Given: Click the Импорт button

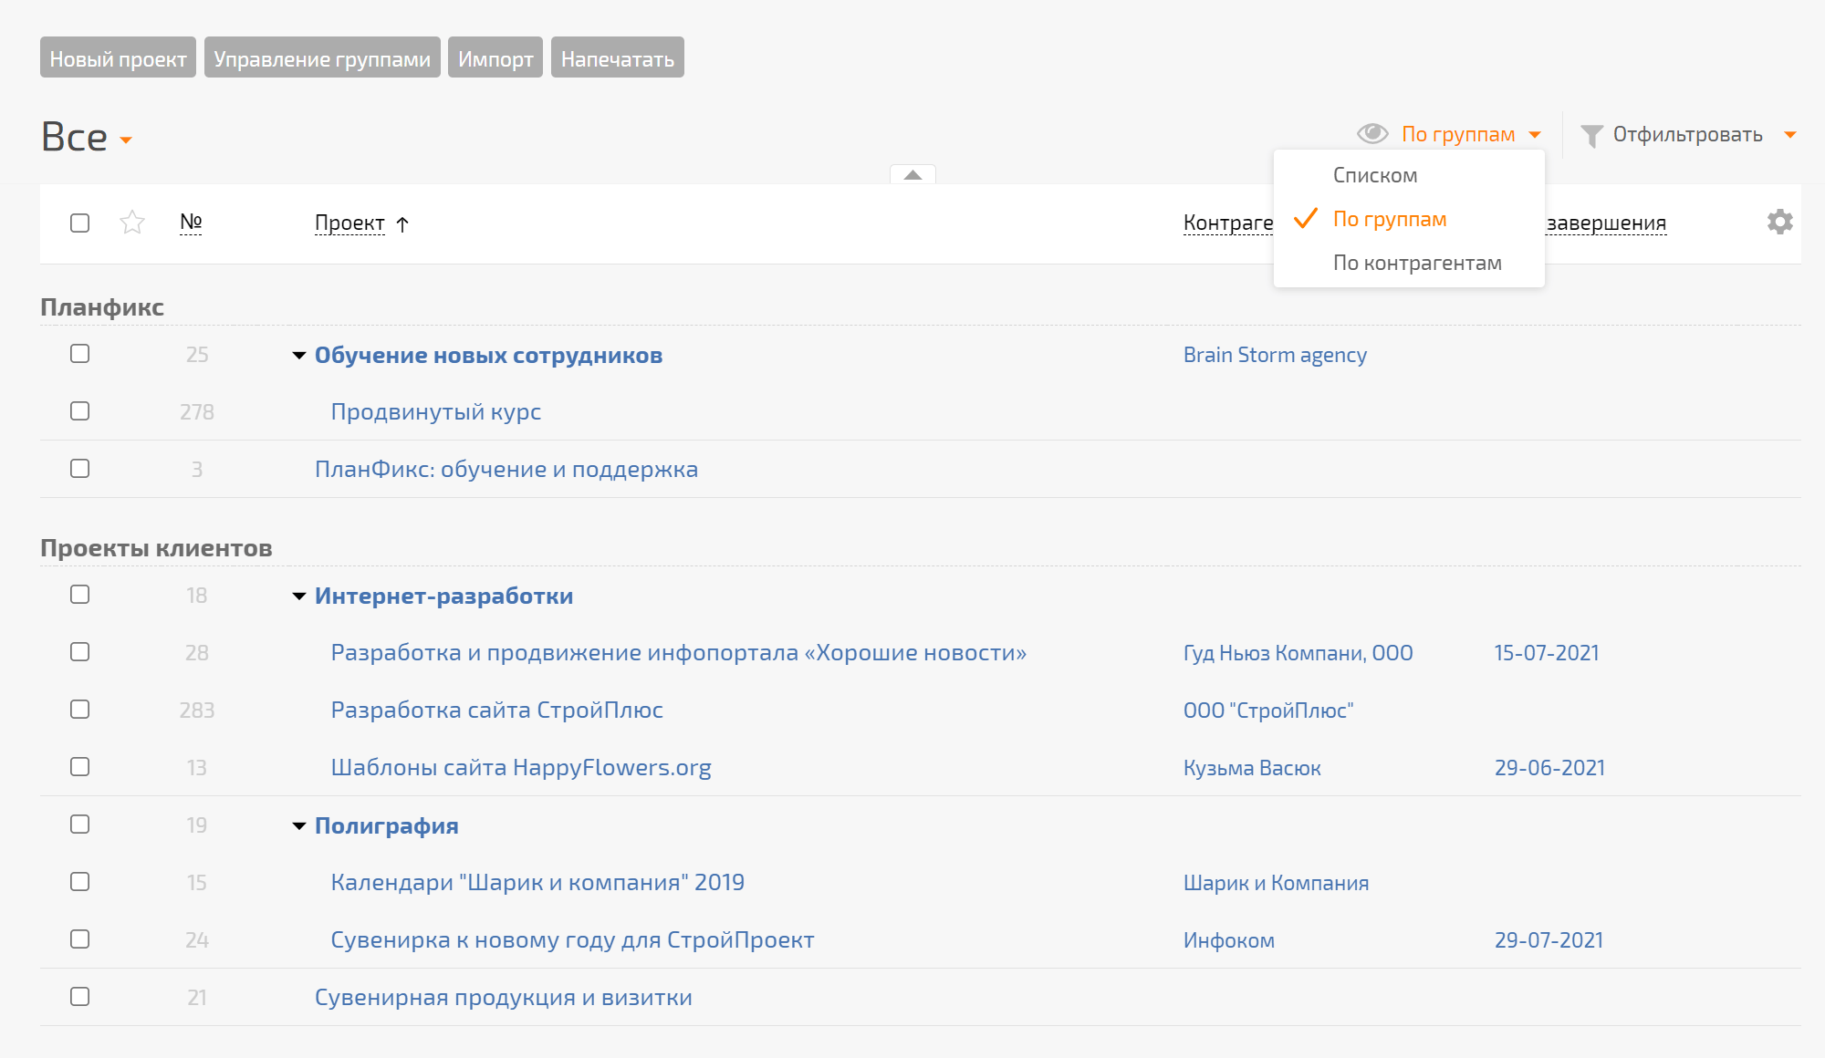Looking at the screenshot, I should (495, 57).
